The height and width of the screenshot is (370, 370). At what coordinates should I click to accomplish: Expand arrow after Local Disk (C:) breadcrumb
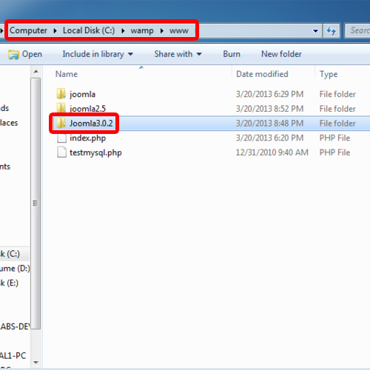pos(123,31)
